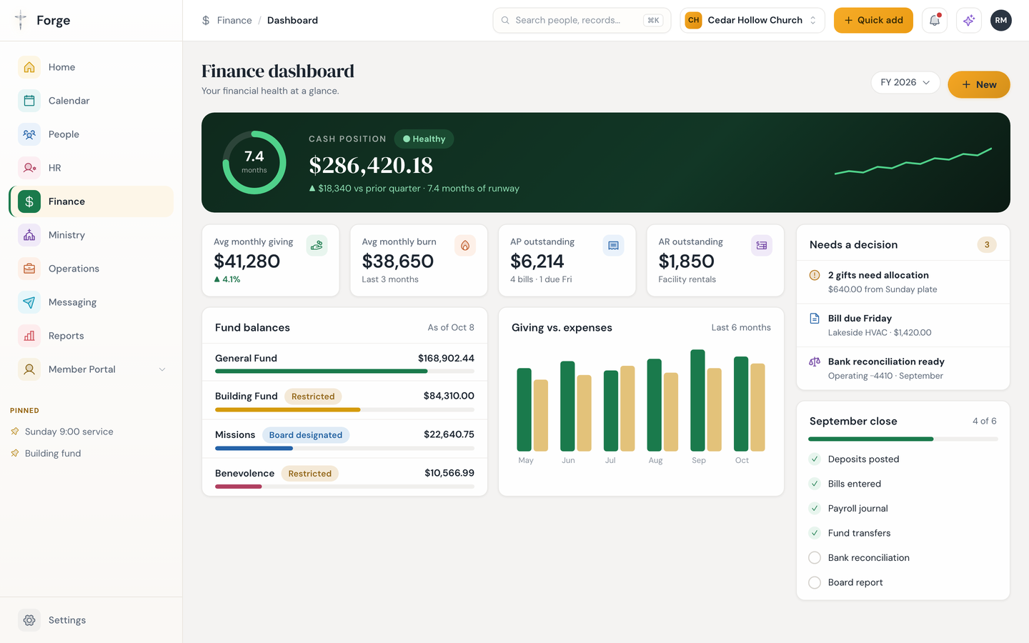This screenshot has height=643, width=1029.
Task: Click the Settings gear icon
Action: coord(29,620)
